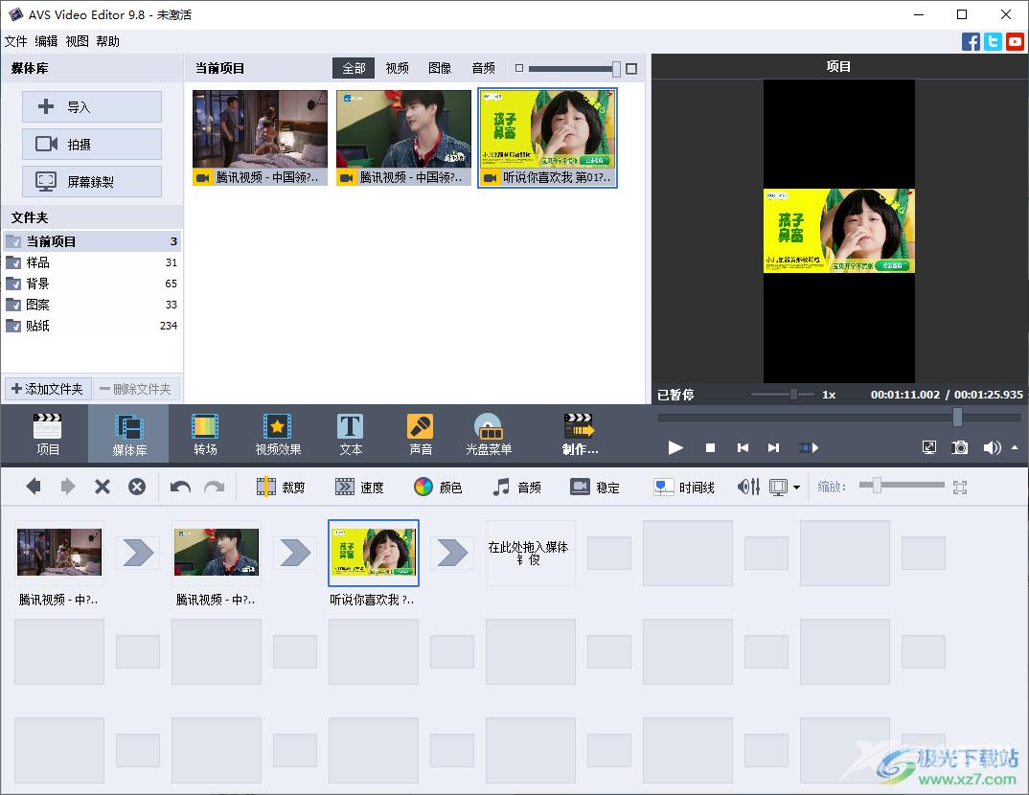This screenshot has height=795, width=1029.
Task: Open the 裁剪 trim tool
Action: point(280,487)
